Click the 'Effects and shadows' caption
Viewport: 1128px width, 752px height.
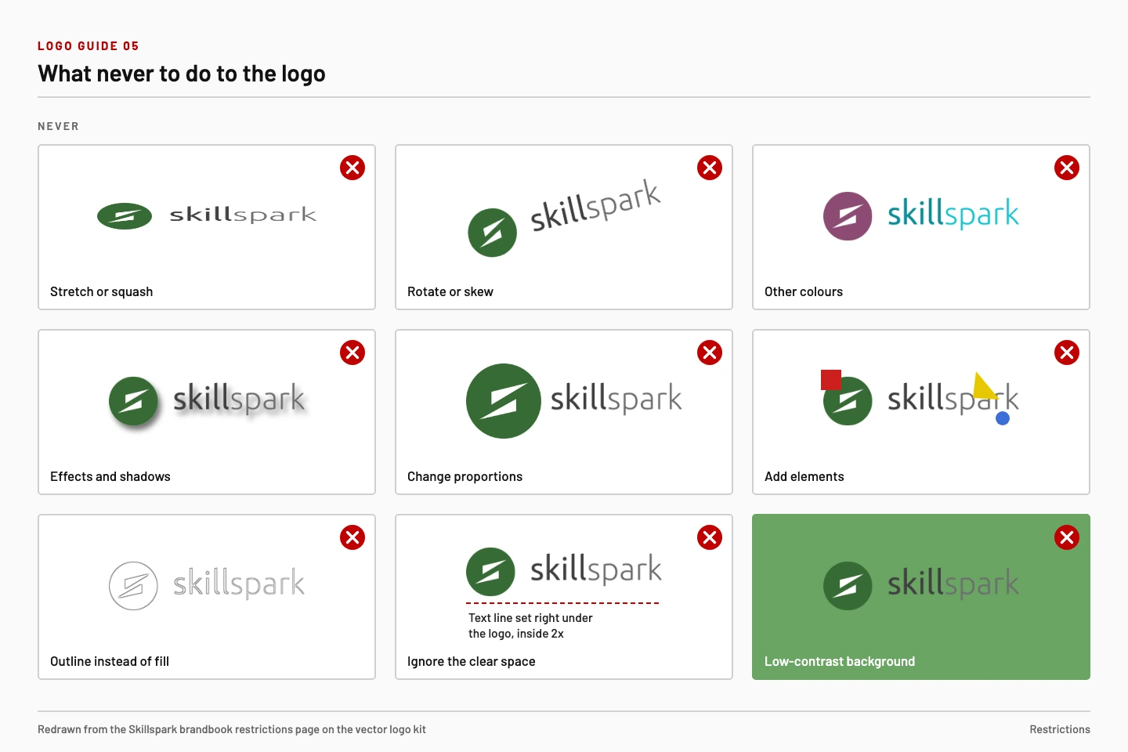point(110,476)
